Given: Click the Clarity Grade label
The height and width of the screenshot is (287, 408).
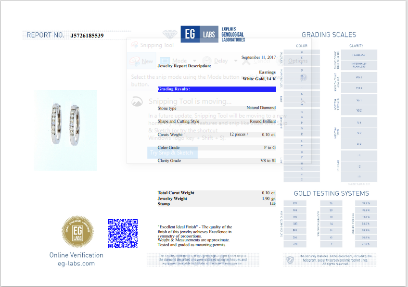Looking at the screenshot, I should (x=169, y=161).
